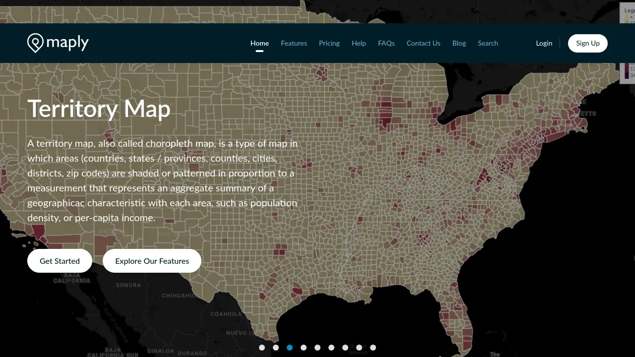This screenshot has height=357, width=635.
Task: Select the seventh carousel dot
Action: pyautogui.click(x=345, y=348)
